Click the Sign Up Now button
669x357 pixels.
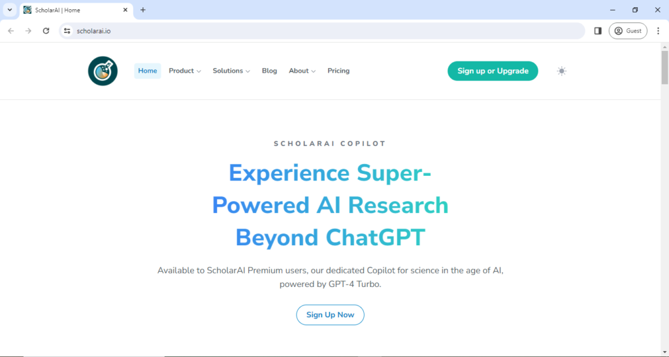pyautogui.click(x=330, y=314)
